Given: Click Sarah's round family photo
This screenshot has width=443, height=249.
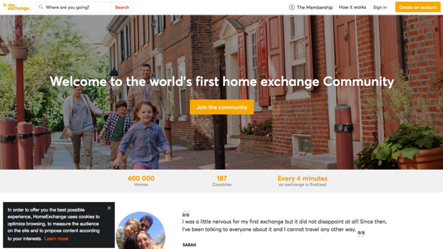Looking at the screenshot, I should [x=141, y=230].
